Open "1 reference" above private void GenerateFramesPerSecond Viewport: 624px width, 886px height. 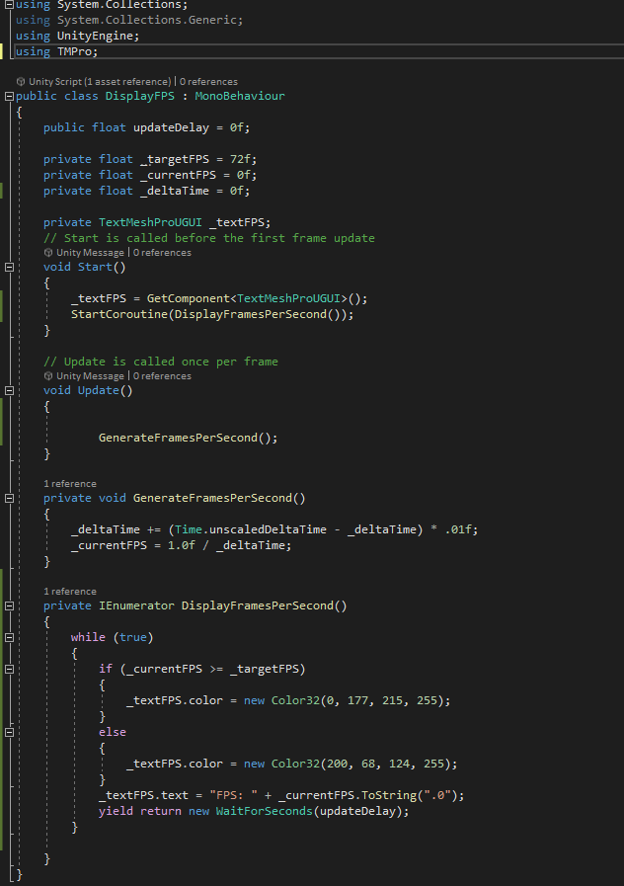(70, 484)
